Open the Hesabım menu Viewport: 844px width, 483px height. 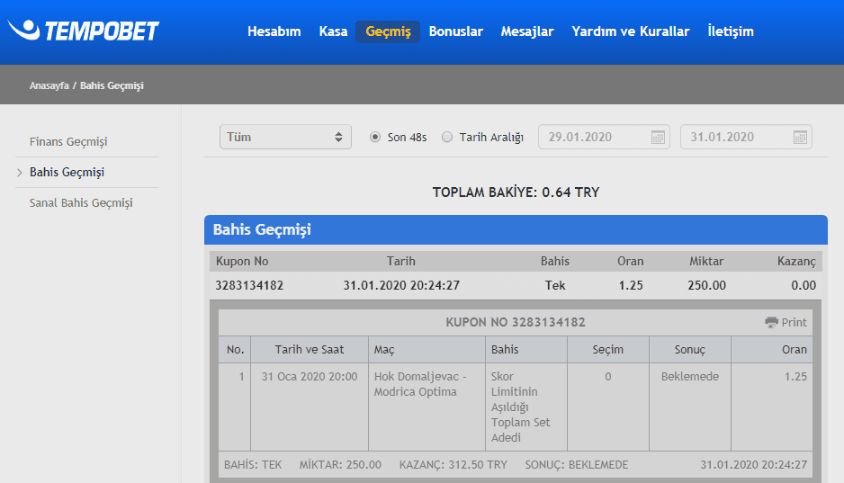point(274,31)
